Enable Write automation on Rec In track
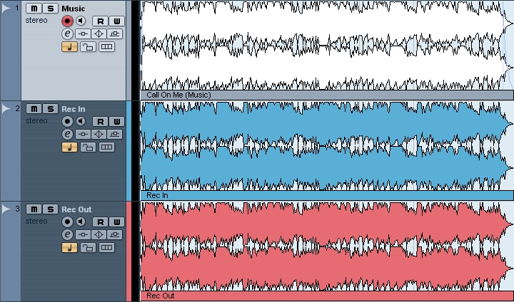The height and width of the screenshot is (302, 514). [x=116, y=121]
